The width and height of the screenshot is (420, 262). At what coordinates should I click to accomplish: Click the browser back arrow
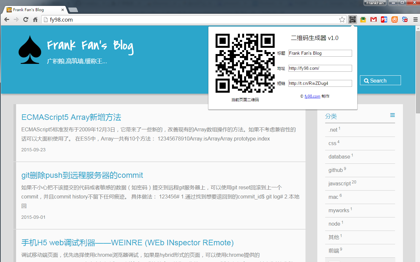[x=7, y=20]
